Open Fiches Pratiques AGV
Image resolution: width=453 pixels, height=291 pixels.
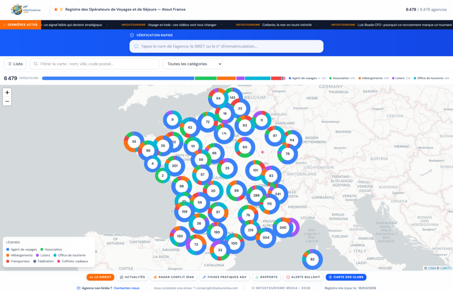224,277
